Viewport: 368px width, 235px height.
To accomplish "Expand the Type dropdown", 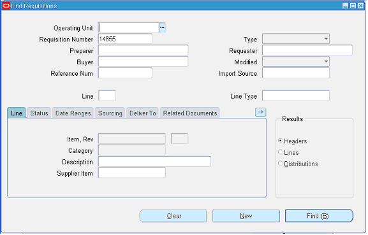I will (x=326, y=39).
